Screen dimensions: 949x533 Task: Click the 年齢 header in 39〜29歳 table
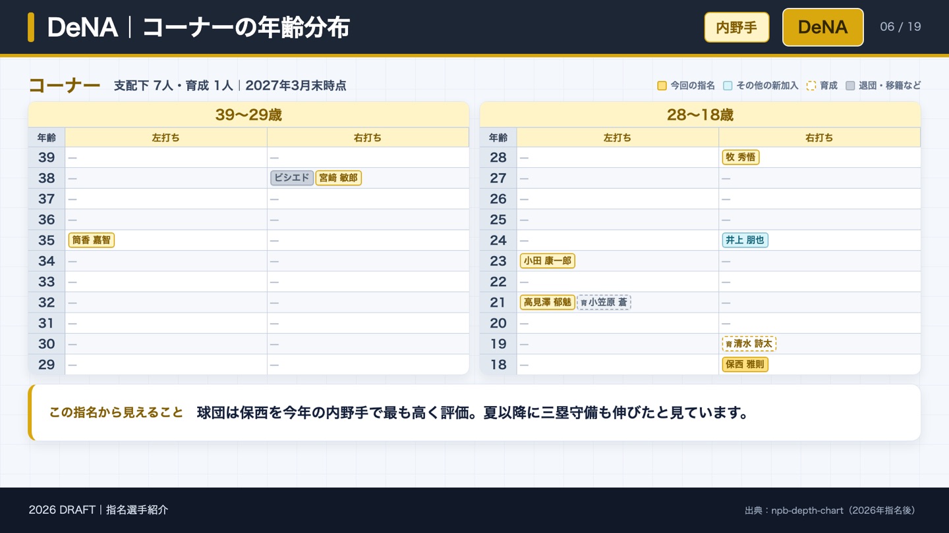point(47,138)
